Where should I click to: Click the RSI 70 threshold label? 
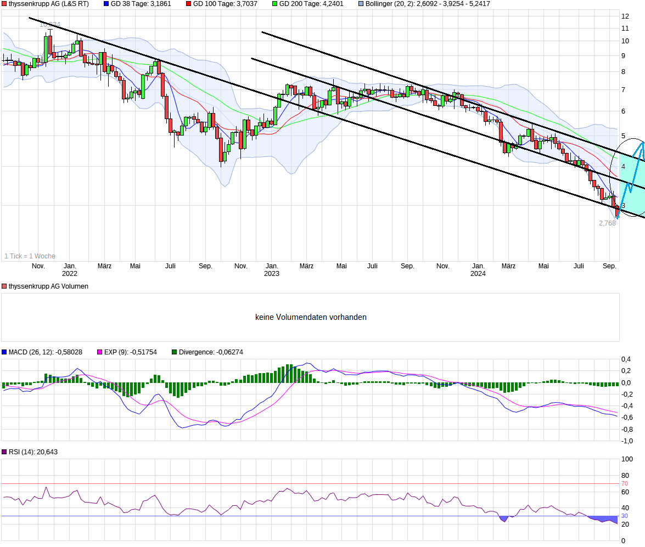625,484
